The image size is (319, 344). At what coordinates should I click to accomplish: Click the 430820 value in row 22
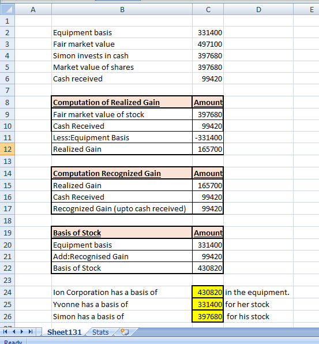pos(208,268)
